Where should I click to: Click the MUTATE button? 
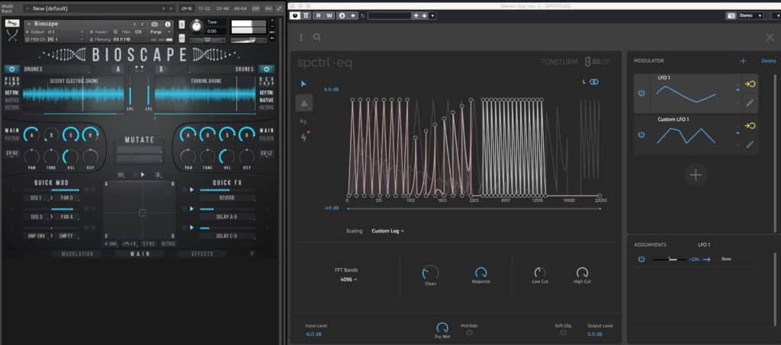pyautogui.click(x=140, y=140)
